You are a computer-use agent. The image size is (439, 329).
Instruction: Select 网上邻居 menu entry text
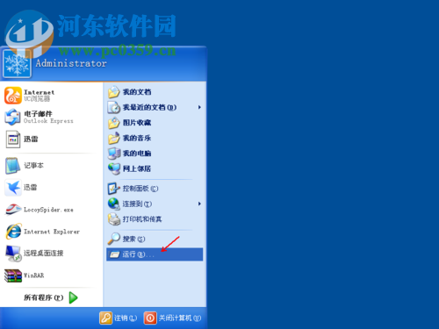(x=137, y=168)
